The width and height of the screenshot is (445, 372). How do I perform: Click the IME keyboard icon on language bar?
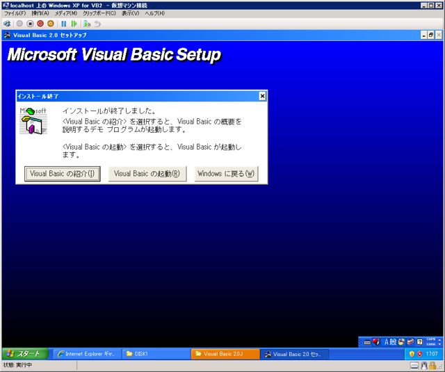tap(367, 342)
